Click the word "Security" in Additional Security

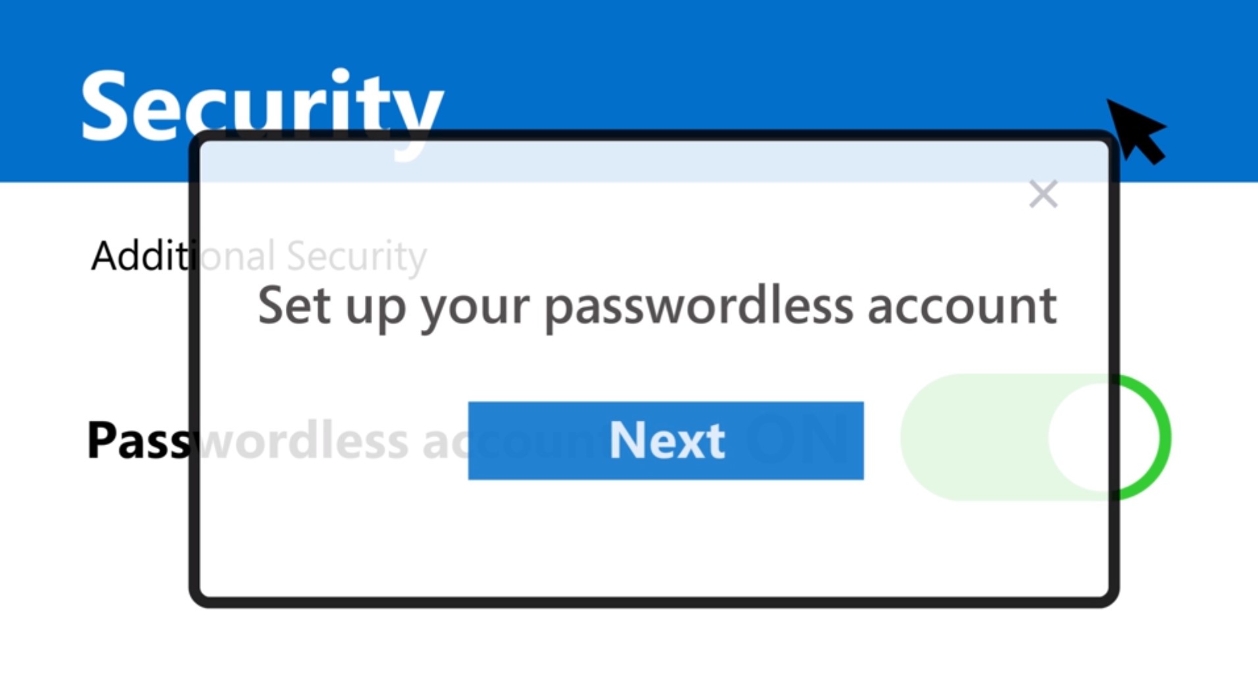356,256
